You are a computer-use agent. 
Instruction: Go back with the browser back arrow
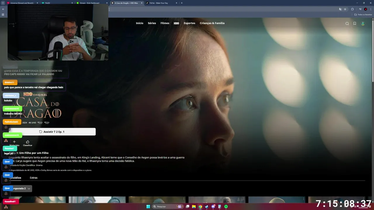[3, 9]
